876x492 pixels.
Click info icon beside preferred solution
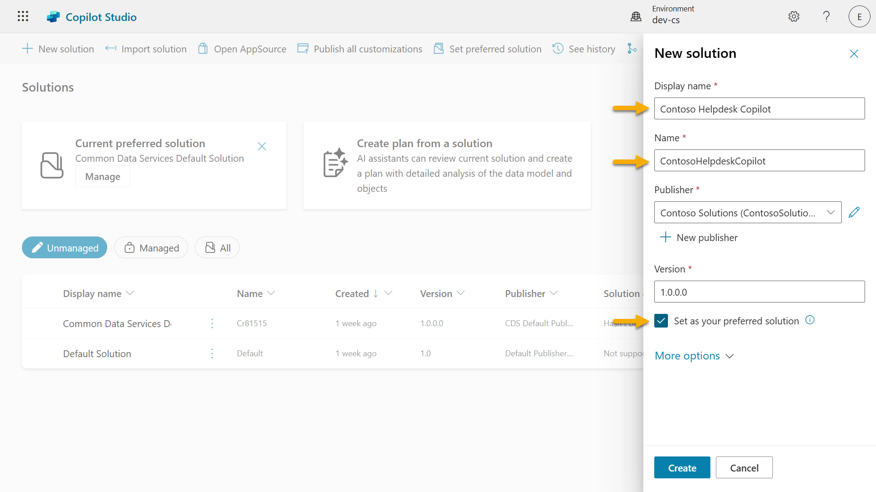pyautogui.click(x=810, y=320)
